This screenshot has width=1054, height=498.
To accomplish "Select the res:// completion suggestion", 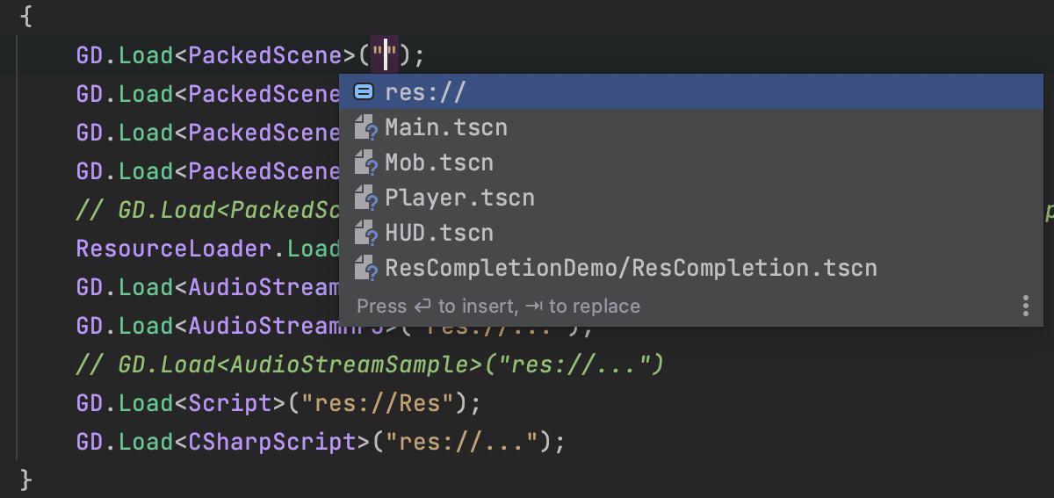I will pyautogui.click(x=425, y=92).
